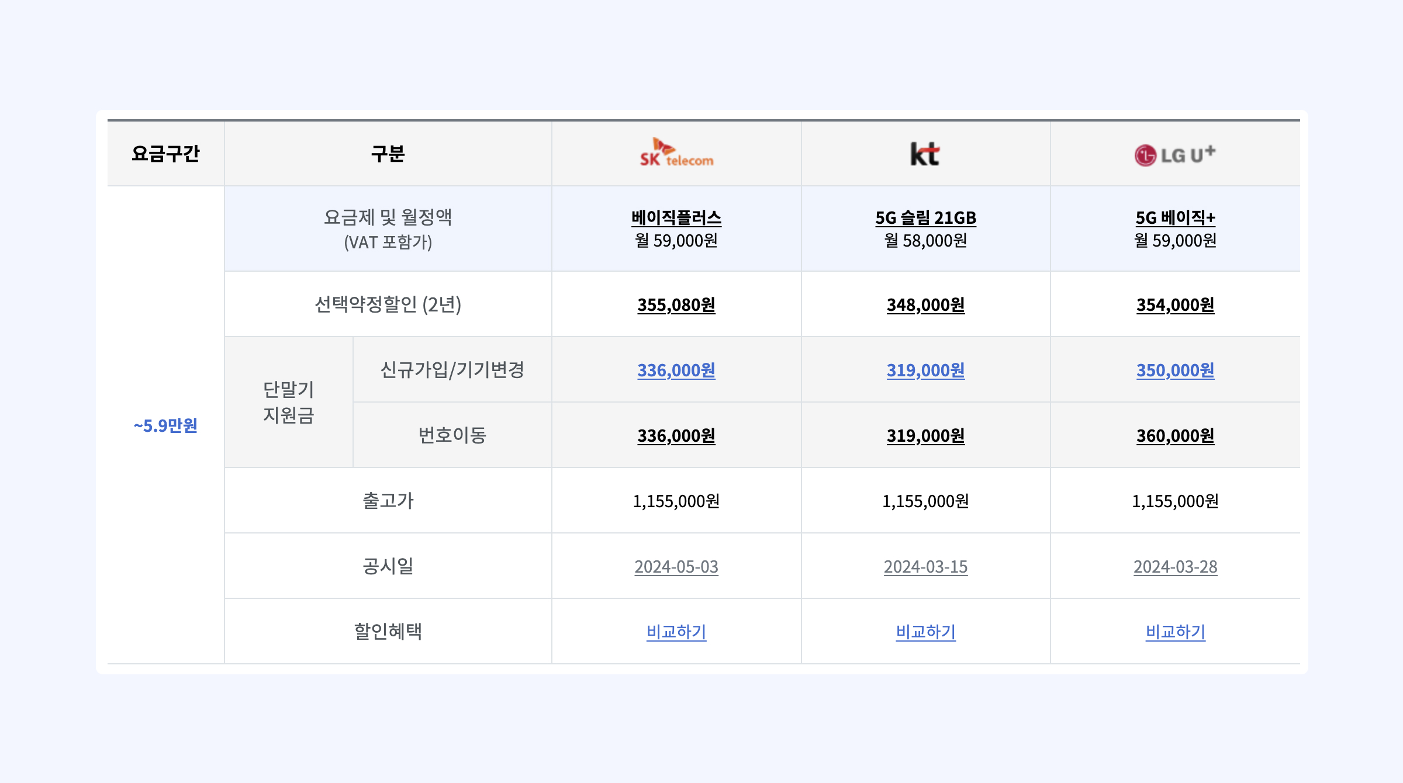
Task: Open the 5G 베이직+ plan details
Action: [1175, 220]
